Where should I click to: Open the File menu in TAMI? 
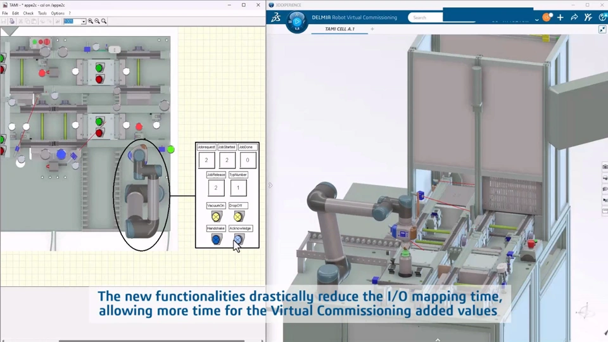4,13
